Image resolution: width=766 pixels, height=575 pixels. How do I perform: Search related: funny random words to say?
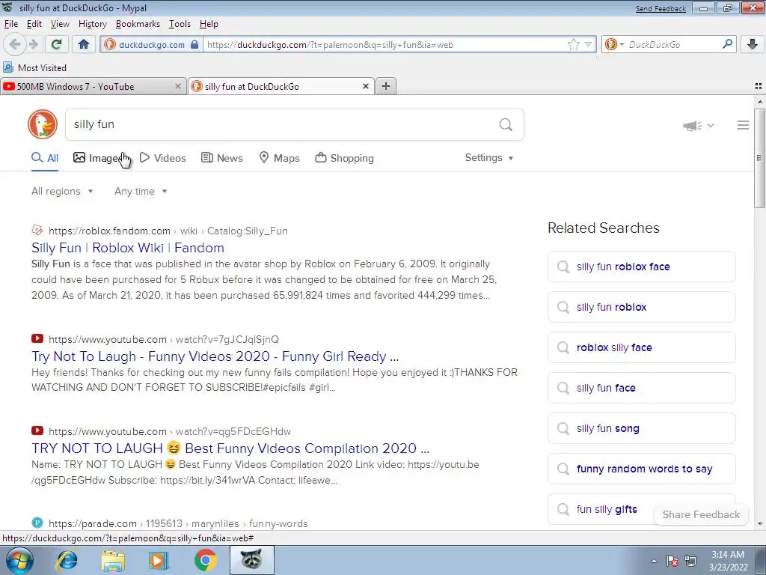click(641, 469)
